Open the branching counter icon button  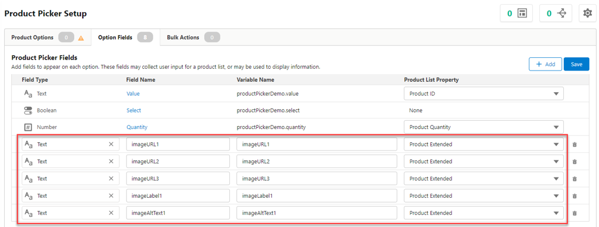[x=556, y=13]
